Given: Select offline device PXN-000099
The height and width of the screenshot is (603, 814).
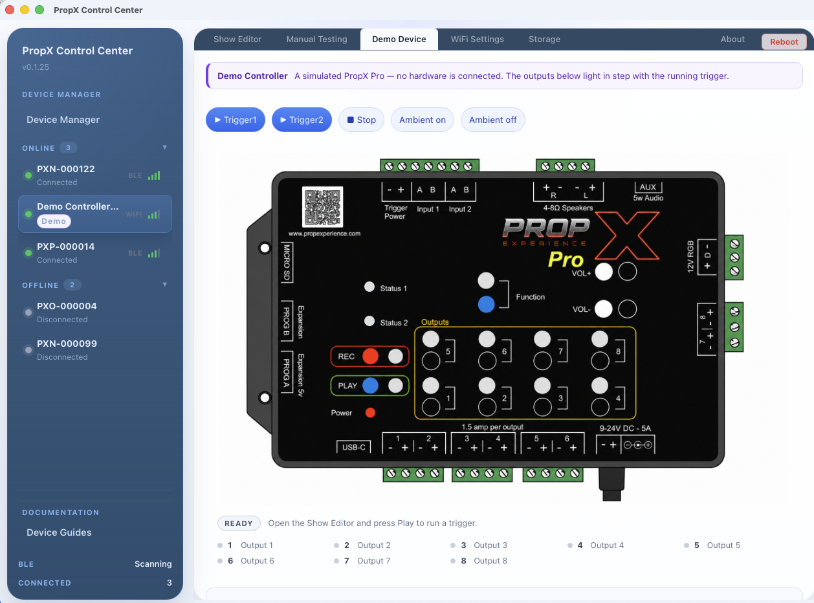Looking at the screenshot, I should point(95,349).
